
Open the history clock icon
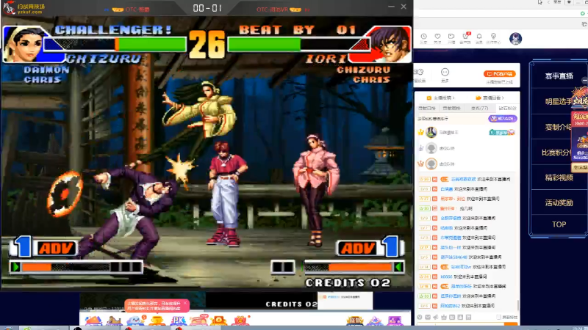[x=423, y=37]
